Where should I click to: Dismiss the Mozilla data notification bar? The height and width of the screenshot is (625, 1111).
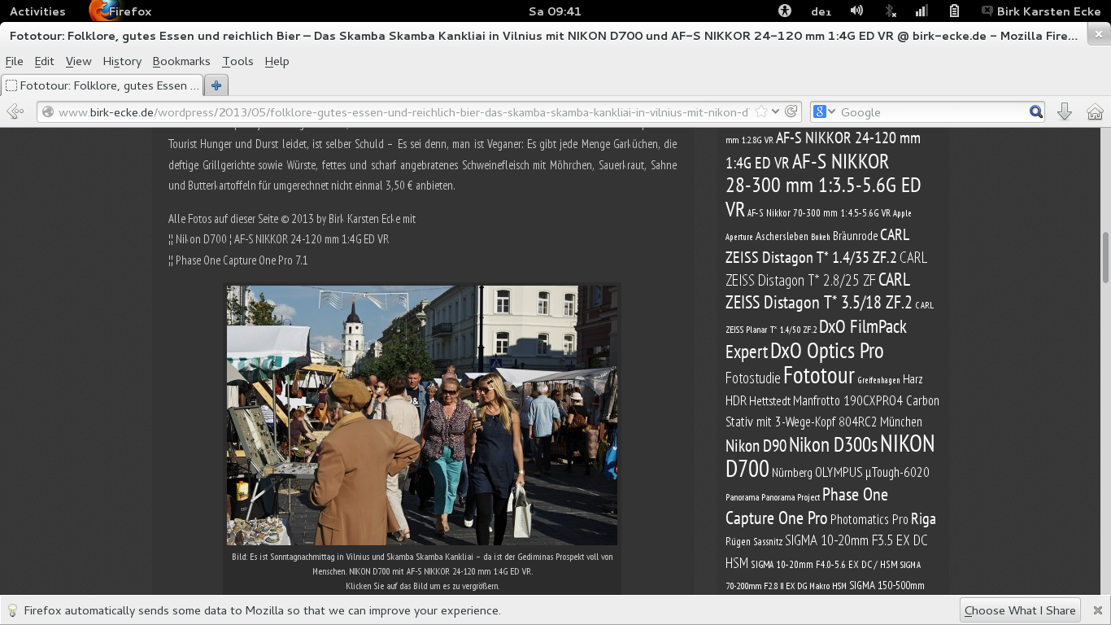click(1097, 610)
